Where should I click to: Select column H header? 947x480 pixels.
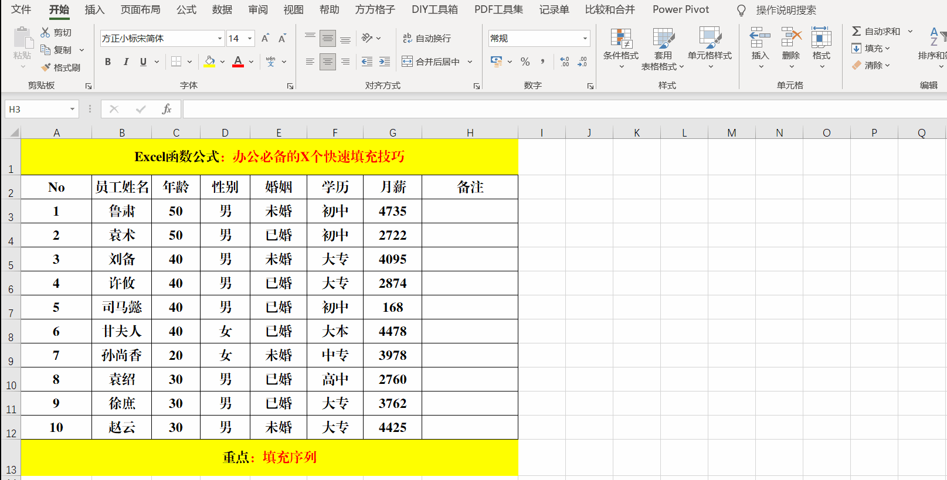pos(470,133)
